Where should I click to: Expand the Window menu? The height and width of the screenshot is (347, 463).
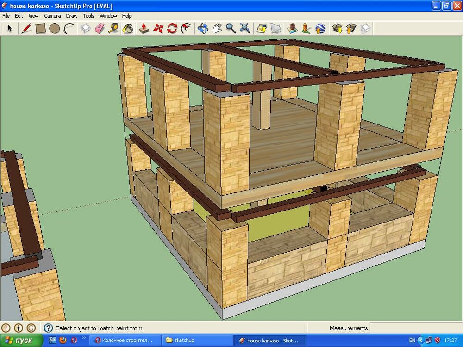click(x=108, y=16)
